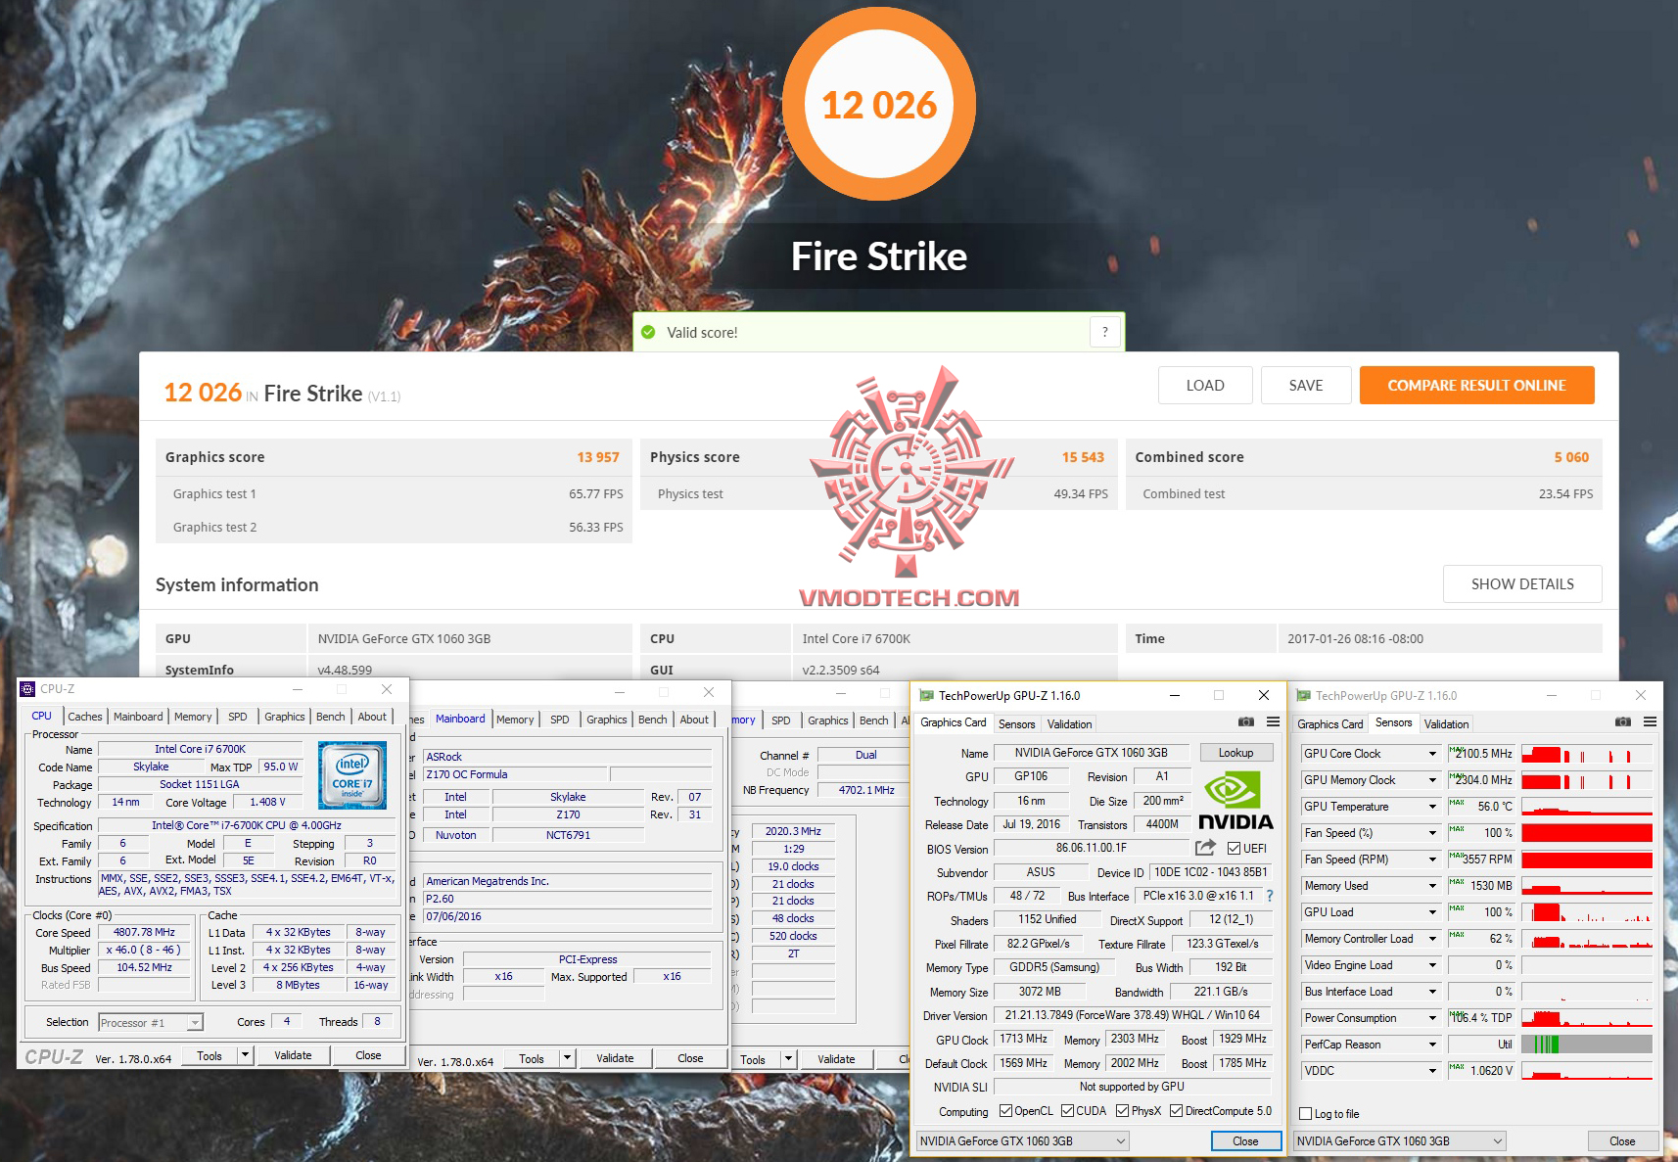Uncheck the UEFI checkbox in GPU-Z

tap(1232, 848)
